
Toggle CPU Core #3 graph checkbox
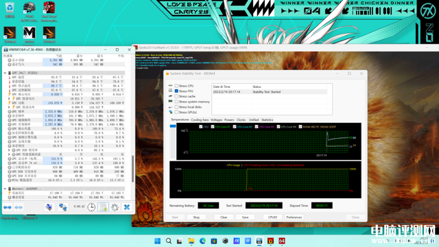tap(257, 126)
